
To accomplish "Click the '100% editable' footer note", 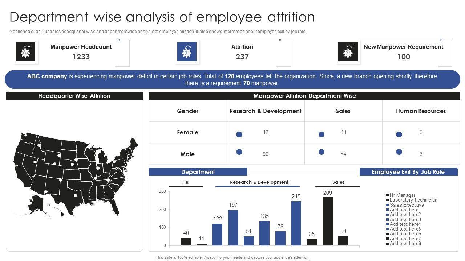I will (x=232, y=257).
